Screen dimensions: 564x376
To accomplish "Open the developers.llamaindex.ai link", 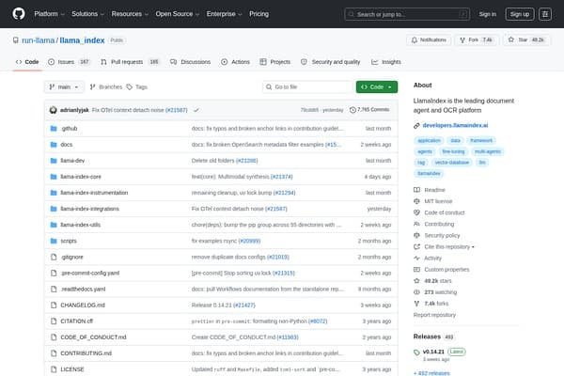I will click(x=455, y=125).
